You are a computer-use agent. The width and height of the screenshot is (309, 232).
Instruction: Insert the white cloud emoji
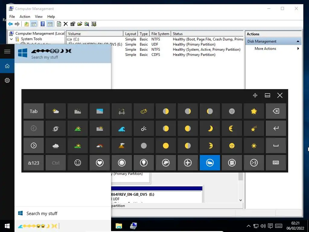(x=56, y=146)
